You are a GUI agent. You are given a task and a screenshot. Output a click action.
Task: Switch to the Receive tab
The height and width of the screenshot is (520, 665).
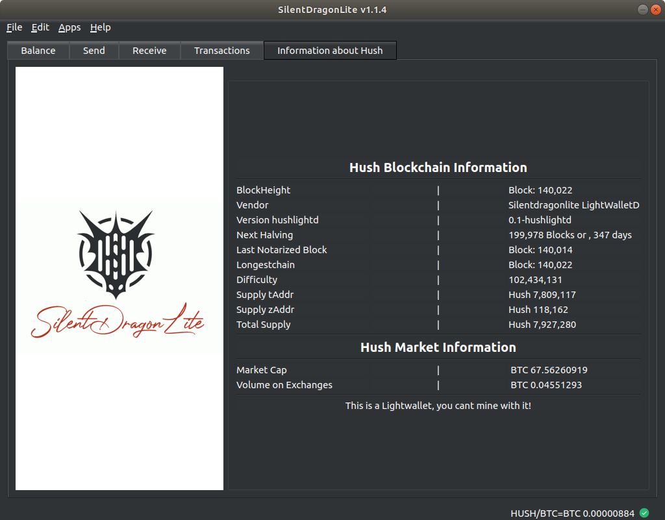[x=149, y=51]
